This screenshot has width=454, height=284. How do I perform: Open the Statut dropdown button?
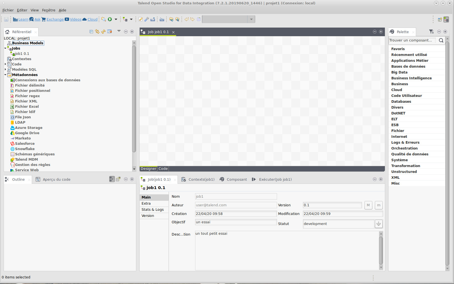(378, 224)
